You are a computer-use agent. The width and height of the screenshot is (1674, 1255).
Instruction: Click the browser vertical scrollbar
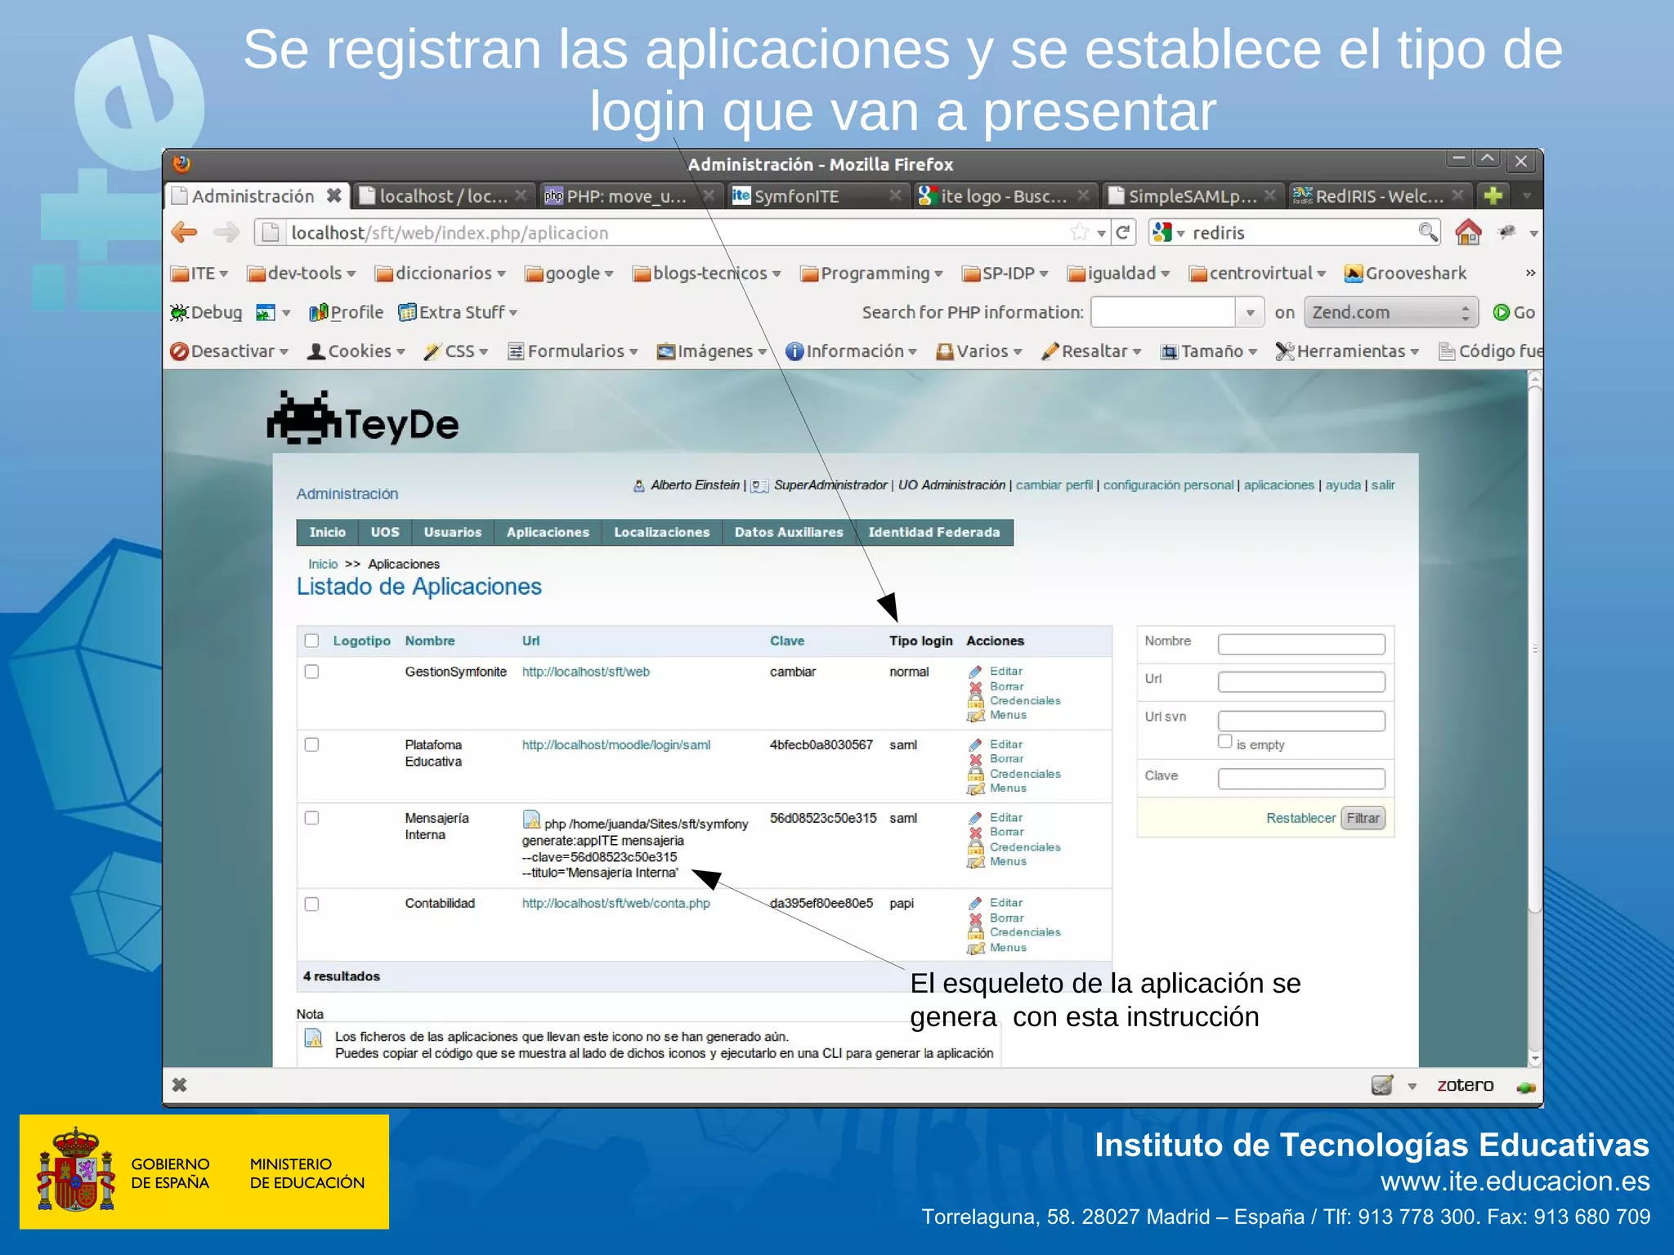tap(1535, 650)
